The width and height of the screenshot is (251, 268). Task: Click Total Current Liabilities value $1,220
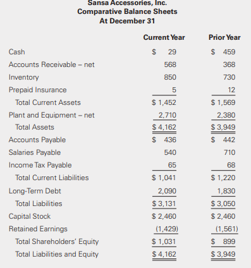223,178
